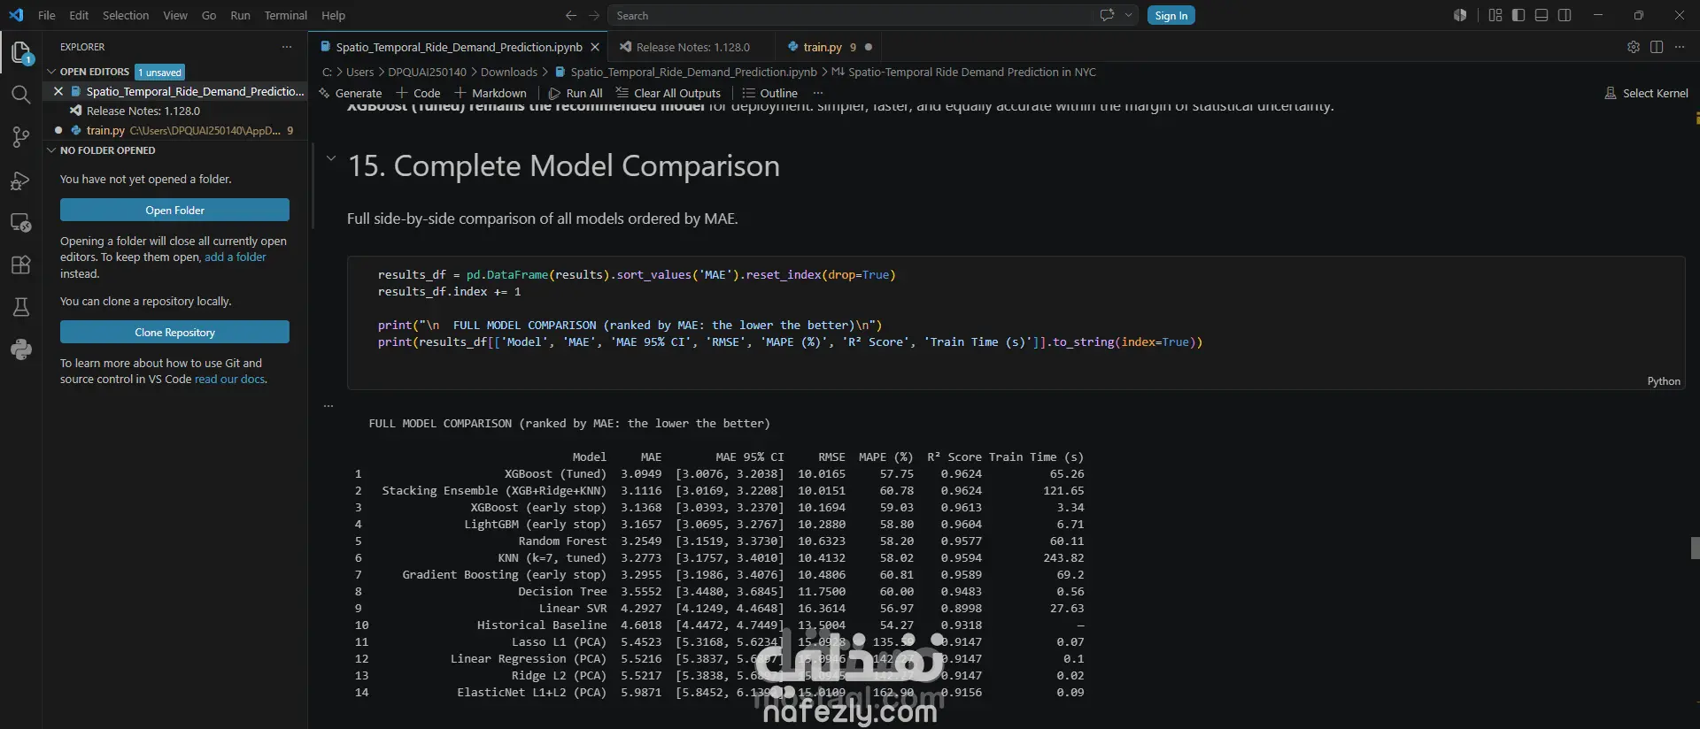Click the Python cell language label

click(1663, 381)
